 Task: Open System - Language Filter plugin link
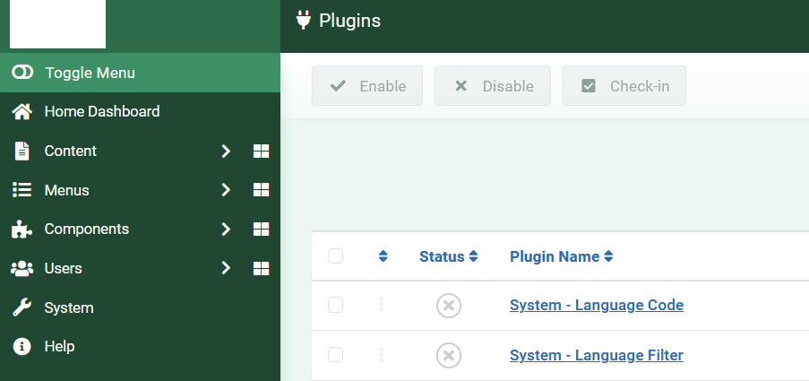pyautogui.click(x=596, y=356)
